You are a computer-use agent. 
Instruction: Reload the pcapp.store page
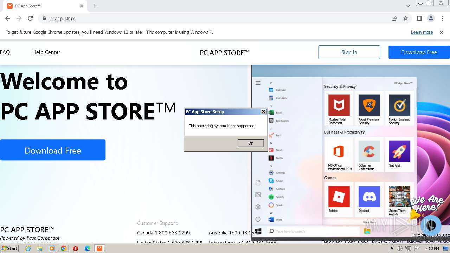point(30,18)
